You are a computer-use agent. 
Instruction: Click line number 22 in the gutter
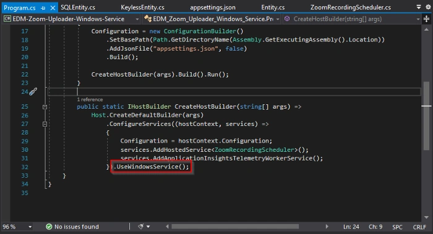tap(25, 75)
